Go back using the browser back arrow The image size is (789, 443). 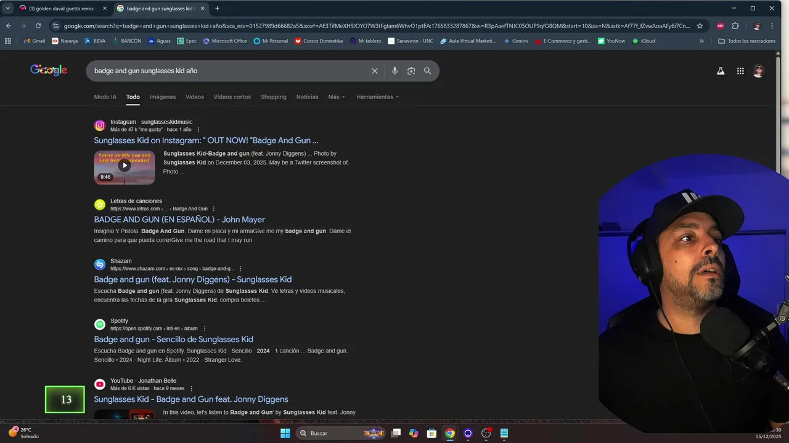point(9,26)
